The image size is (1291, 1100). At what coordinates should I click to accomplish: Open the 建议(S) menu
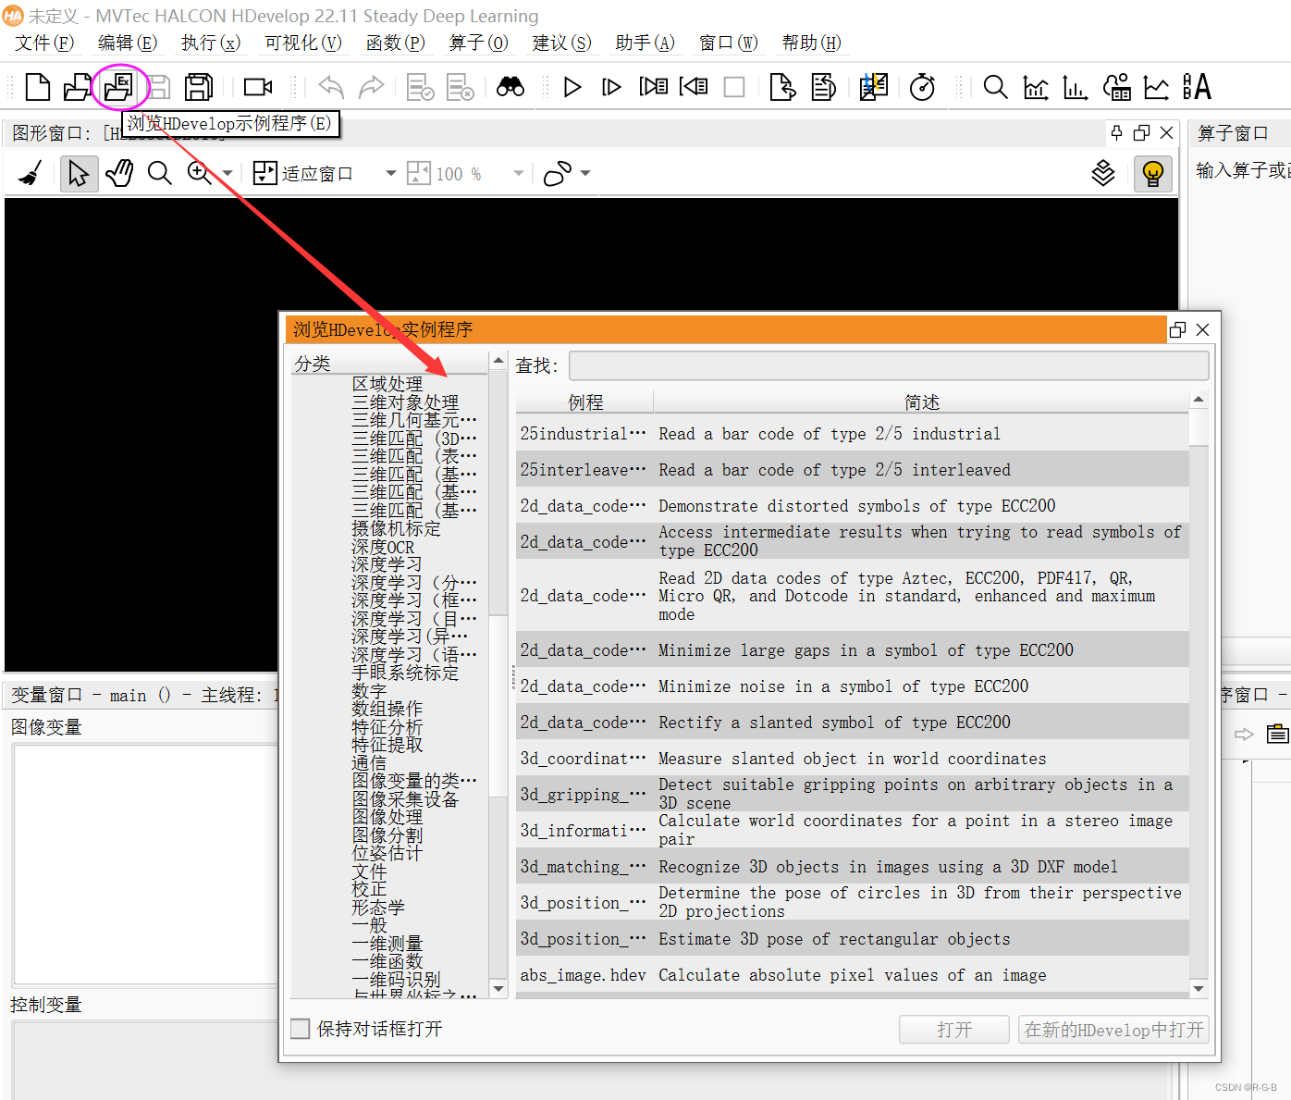pyautogui.click(x=561, y=43)
